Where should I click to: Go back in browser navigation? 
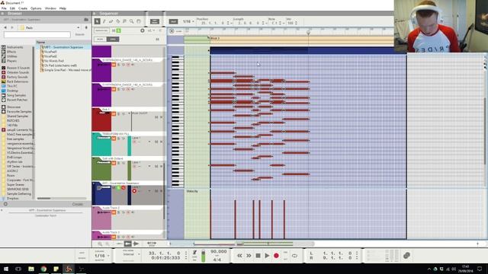tap(5, 27)
